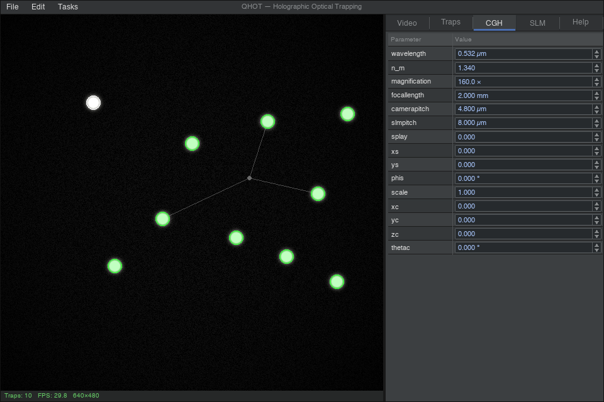
Task: Switch to the Traps tab
Action: click(450, 23)
